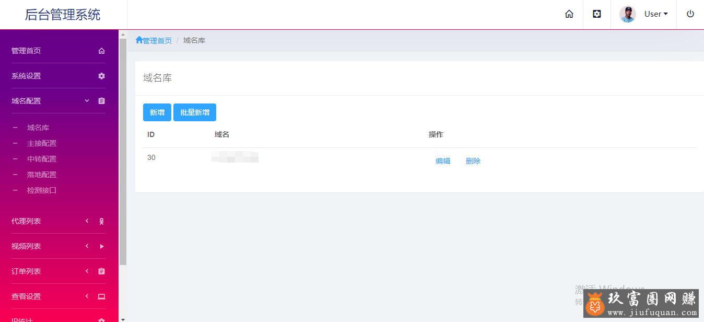
Task: Click the house icon beside 管理首页 in the sidebar
Action: 101,51
